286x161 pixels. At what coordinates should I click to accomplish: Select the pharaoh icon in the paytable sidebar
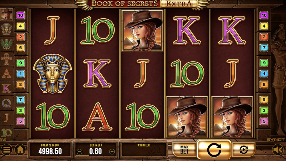7,29
